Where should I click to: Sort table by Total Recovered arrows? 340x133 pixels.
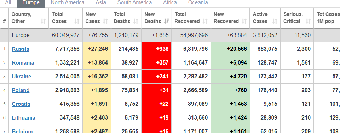tap(205, 21)
